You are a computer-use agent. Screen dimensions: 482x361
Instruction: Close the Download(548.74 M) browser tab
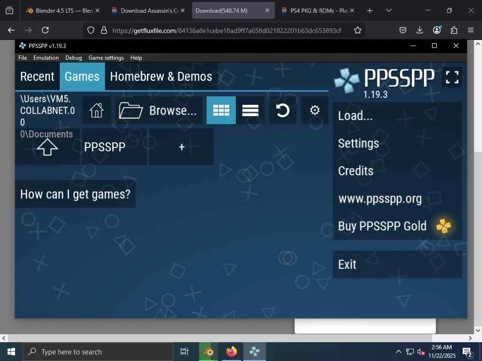[267, 10]
